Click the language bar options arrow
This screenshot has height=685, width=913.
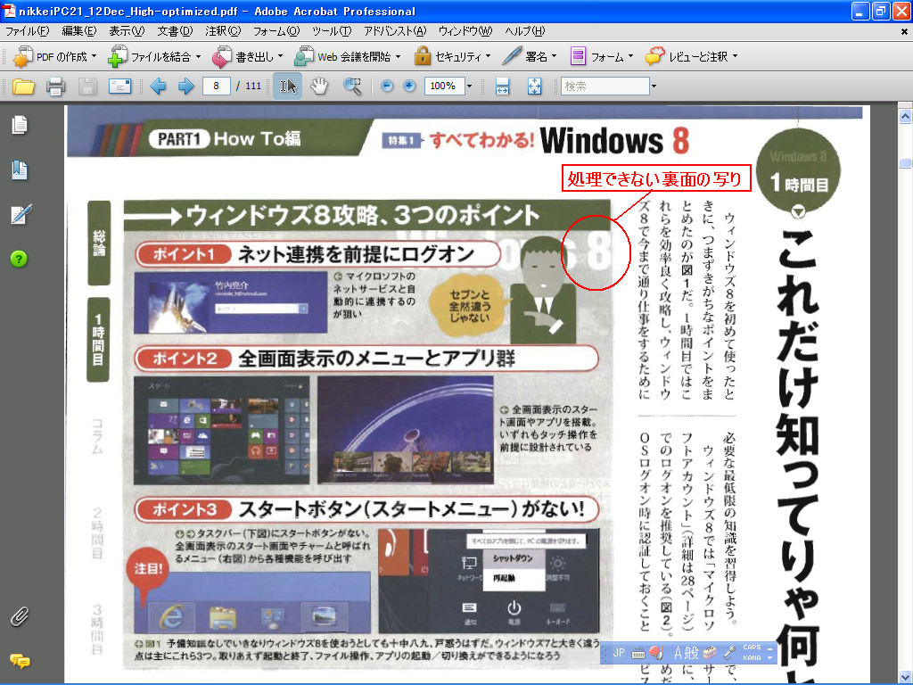click(769, 657)
